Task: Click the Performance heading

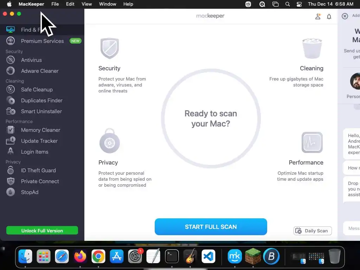Action: coord(306,162)
